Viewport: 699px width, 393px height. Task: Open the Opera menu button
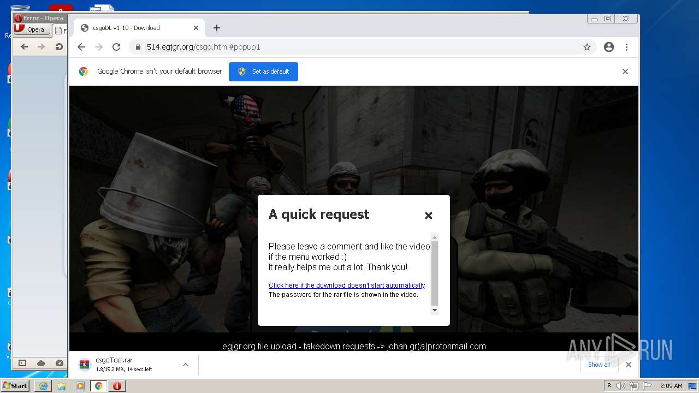pos(32,29)
